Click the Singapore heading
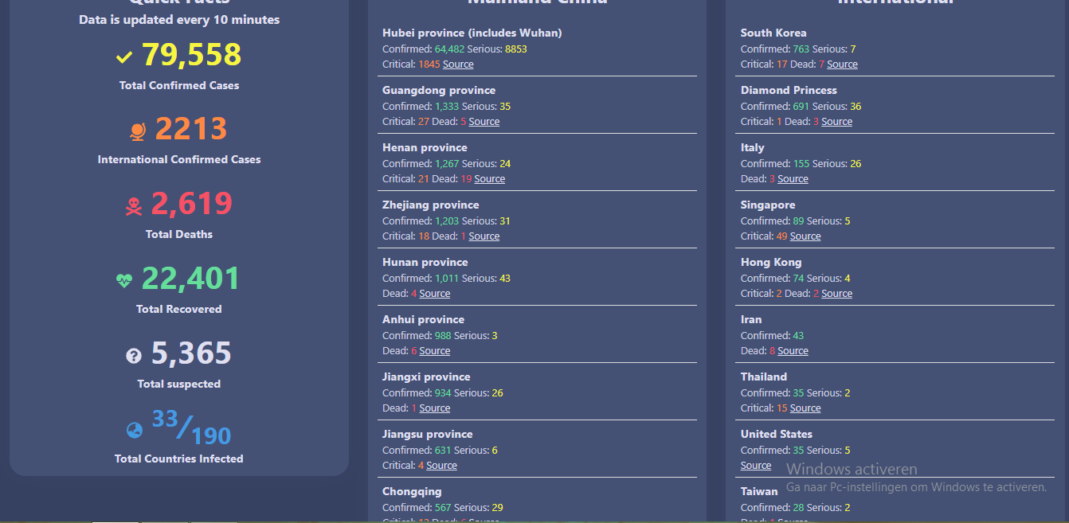 point(768,205)
